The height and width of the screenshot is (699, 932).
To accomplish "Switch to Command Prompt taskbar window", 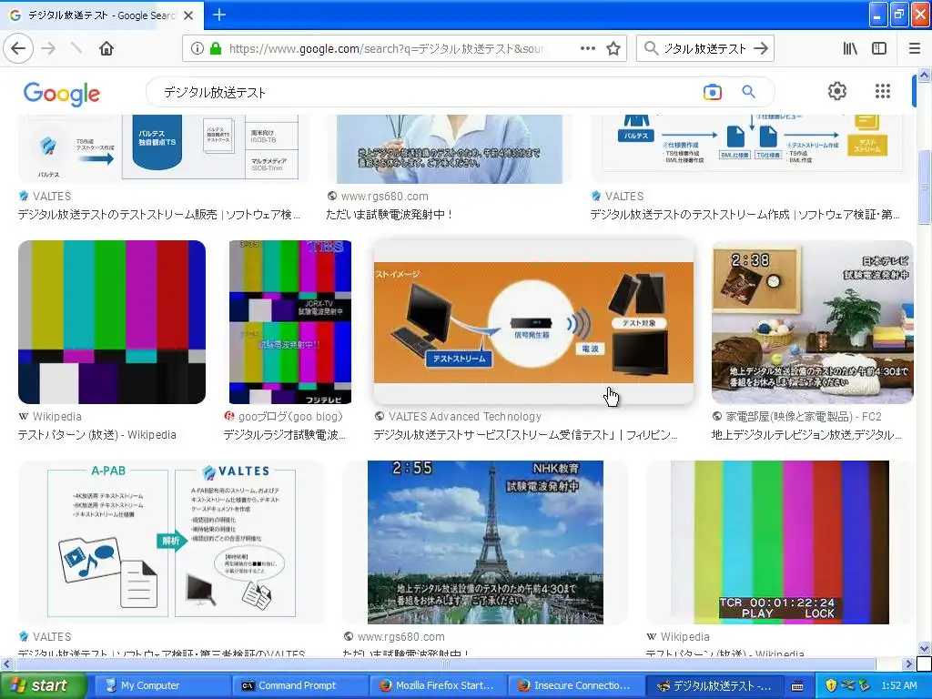I will (x=299, y=685).
